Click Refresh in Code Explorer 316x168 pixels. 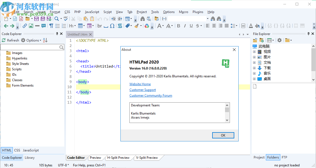coord(10,40)
